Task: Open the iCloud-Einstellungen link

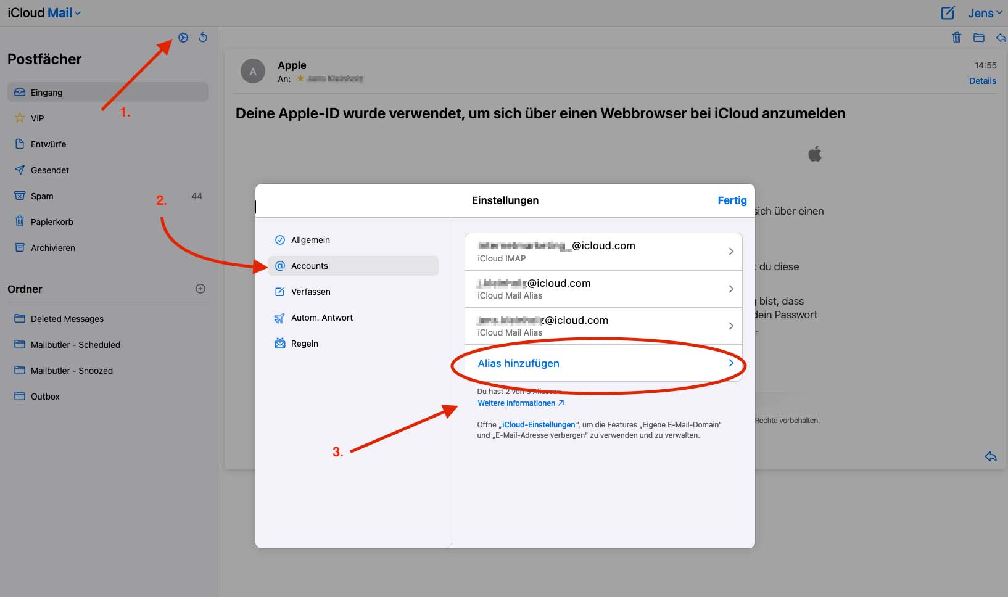Action: [538, 425]
